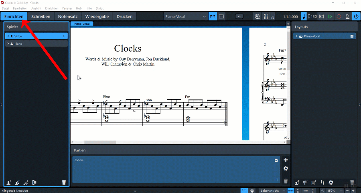Select the Piano-Vocal score tab
Viewport: 361px width, 193px height.
[x=82, y=24]
